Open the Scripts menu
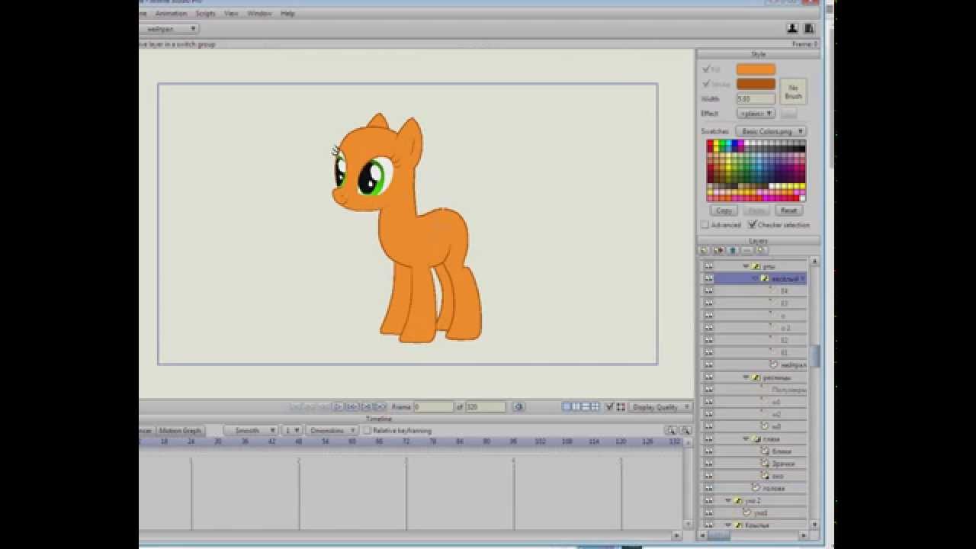The width and height of the screenshot is (976, 549). coord(205,14)
